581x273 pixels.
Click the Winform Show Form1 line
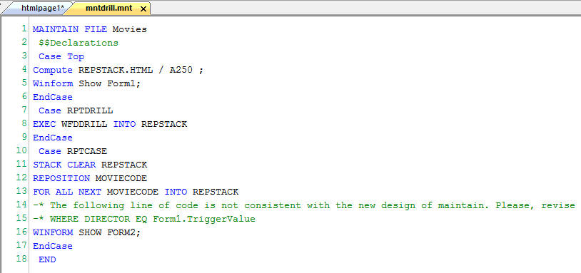tap(87, 83)
